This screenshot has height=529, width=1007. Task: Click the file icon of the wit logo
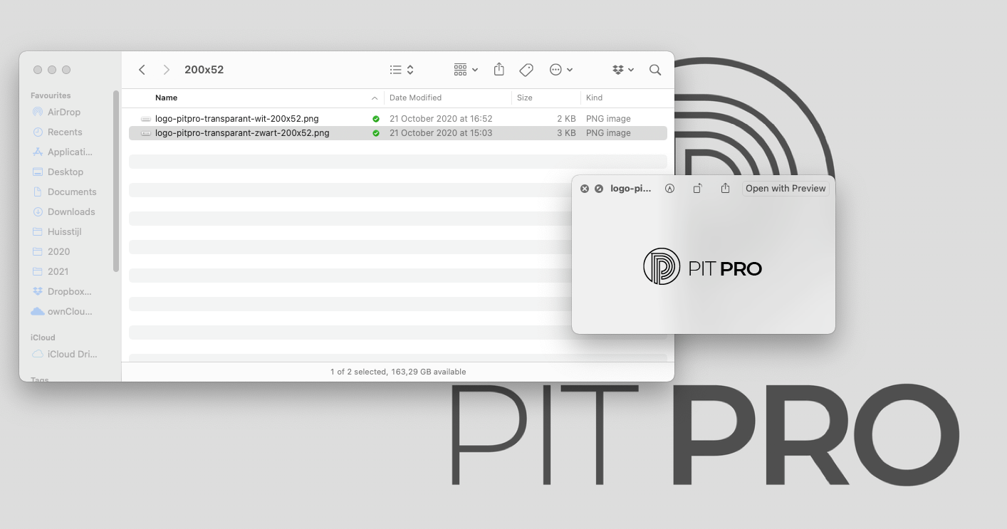click(146, 119)
